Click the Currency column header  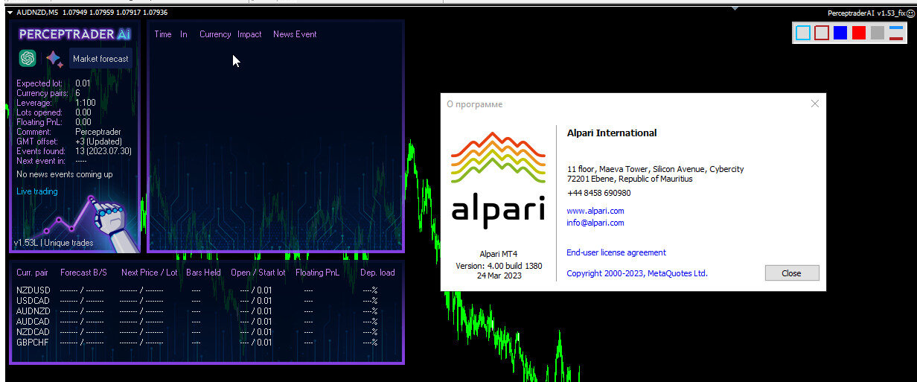click(x=215, y=34)
